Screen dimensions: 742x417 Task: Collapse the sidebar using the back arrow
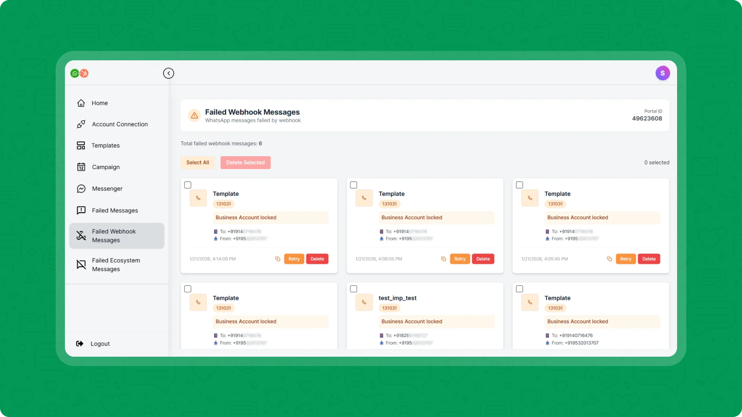point(168,73)
